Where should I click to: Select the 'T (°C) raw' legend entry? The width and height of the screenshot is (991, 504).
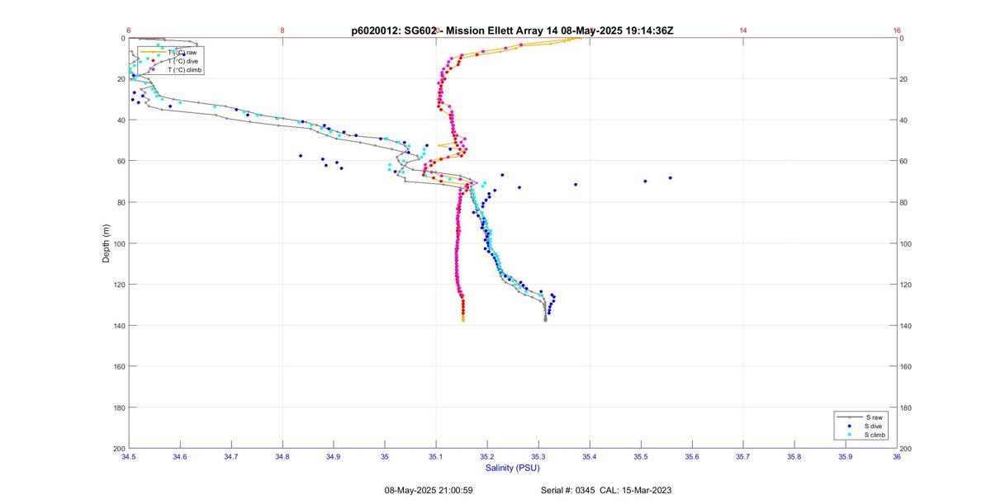(x=182, y=52)
